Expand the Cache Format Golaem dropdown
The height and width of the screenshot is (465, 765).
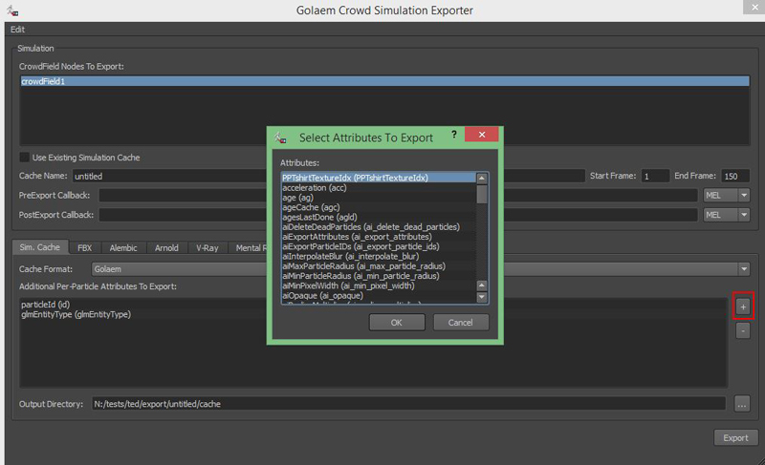pos(420,268)
